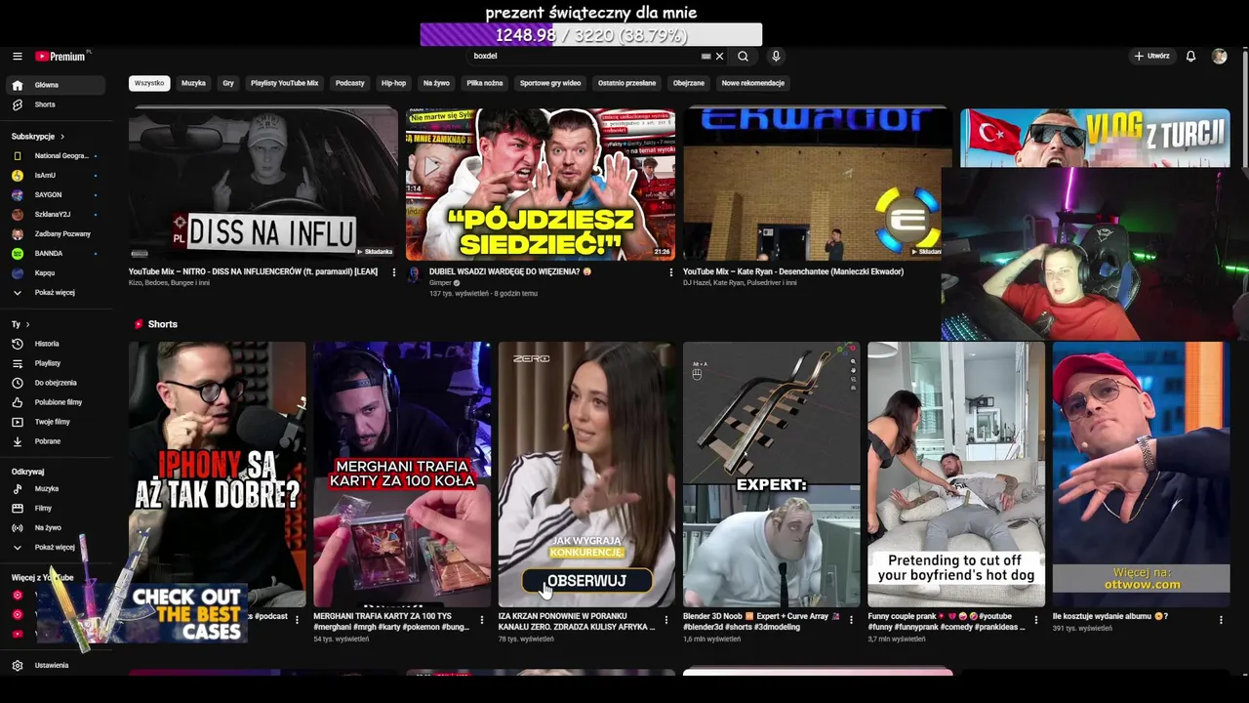The width and height of the screenshot is (1249, 703).
Task: Open the Do obejrzenia list
Action: 56,383
